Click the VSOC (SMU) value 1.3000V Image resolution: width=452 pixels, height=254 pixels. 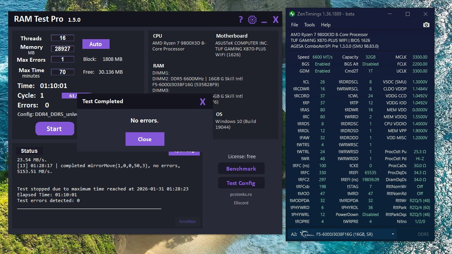pos(420,82)
